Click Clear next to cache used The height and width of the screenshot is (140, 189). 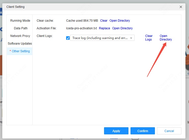[104, 21]
